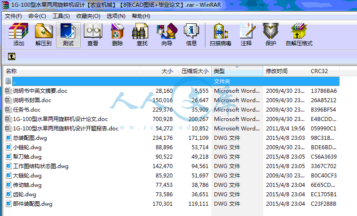Sort by the 修改时间 column header
This screenshot has width=357, height=216.
[x=286, y=71]
